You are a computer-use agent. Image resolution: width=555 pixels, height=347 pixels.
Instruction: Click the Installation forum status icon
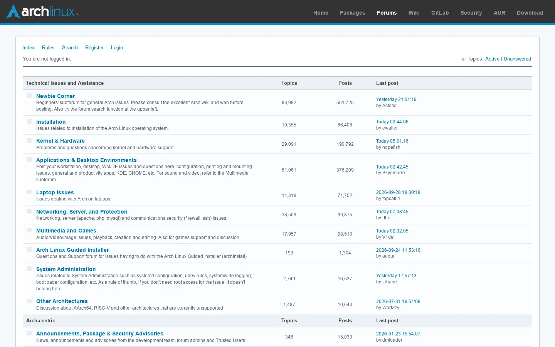pos(29,121)
